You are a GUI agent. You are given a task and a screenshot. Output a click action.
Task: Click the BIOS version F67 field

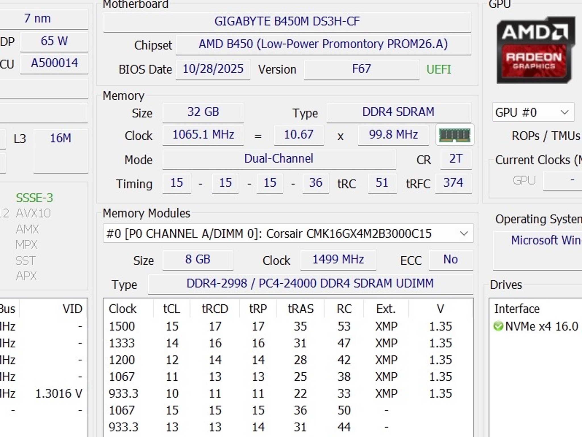click(x=361, y=69)
